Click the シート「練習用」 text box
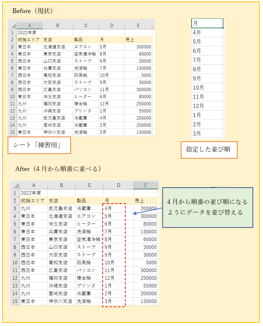This screenshot has height=326, width=263. pyautogui.click(x=39, y=145)
